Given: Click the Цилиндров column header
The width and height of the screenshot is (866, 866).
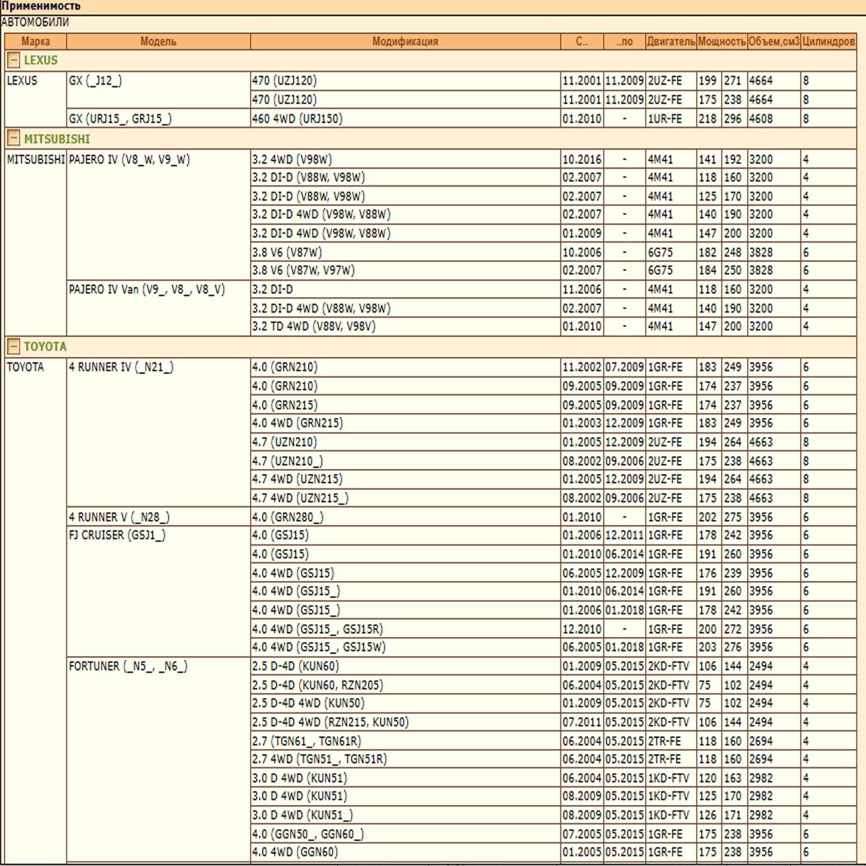Looking at the screenshot, I should point(828,41).
